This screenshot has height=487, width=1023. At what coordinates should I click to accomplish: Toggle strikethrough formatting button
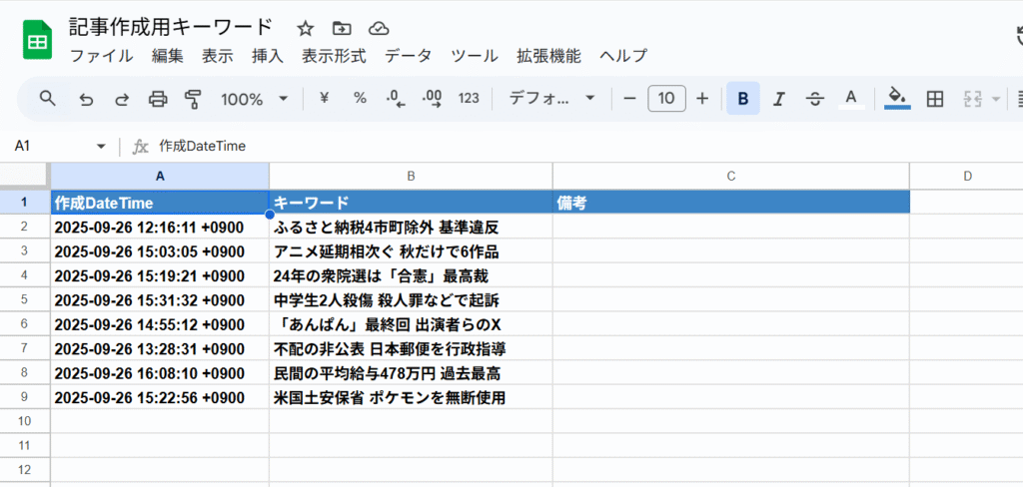[x=815, y=98]
